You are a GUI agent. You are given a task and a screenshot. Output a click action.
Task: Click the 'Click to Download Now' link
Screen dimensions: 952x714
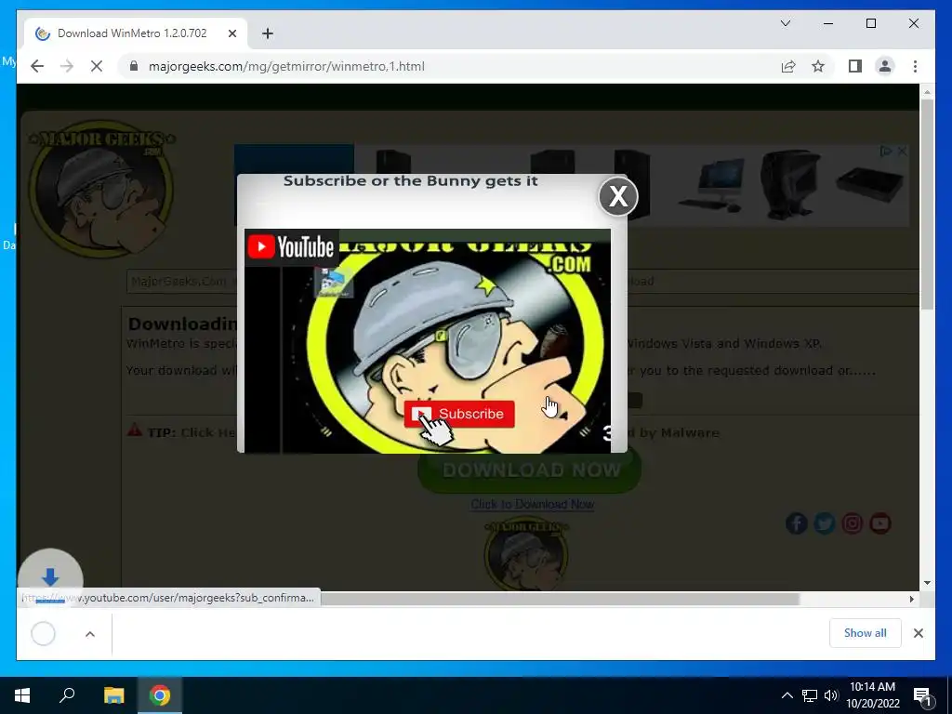[533, 504]
